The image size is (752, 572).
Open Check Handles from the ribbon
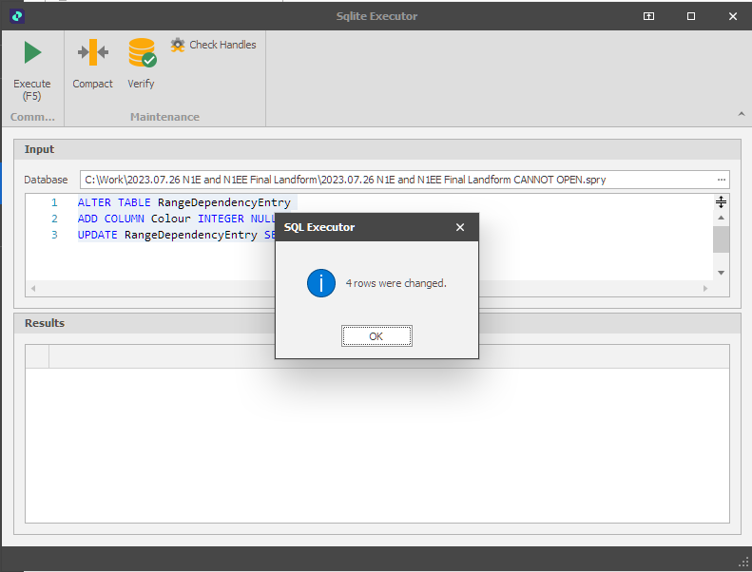[213, 45]
